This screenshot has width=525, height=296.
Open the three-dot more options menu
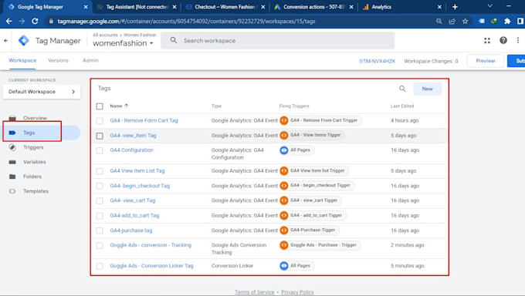(518, 41)
